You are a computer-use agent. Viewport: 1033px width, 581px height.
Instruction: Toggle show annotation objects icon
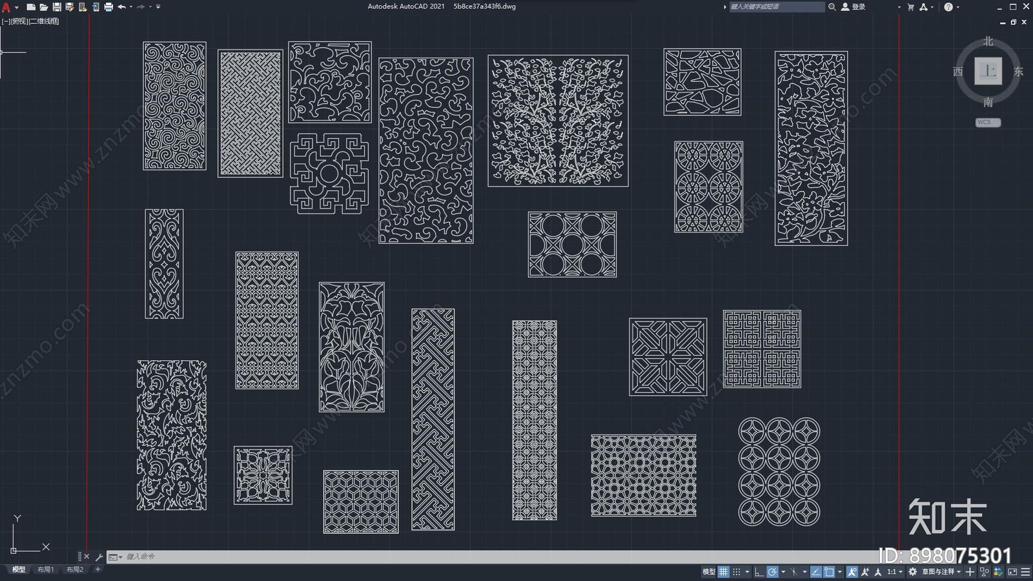click(852, 571)
